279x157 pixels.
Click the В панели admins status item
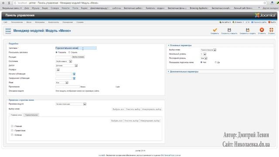click(238, 22)
